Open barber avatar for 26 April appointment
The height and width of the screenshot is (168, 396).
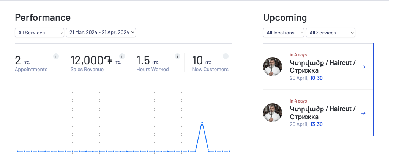pos(273,113)
